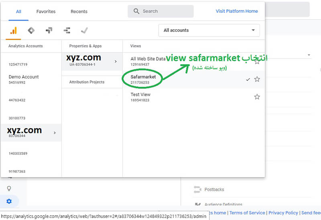Star the All Web Site Data view

257,61
